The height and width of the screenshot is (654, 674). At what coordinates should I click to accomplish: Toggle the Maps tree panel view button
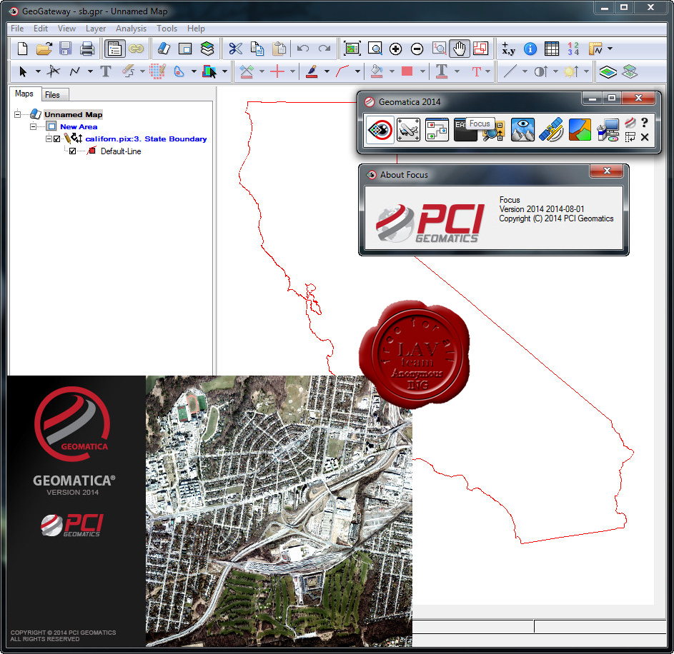[114, 49]
